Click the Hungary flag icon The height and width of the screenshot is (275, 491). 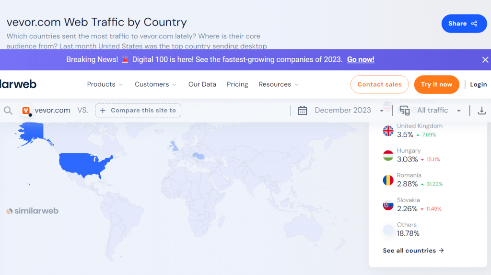click(388, 155)
